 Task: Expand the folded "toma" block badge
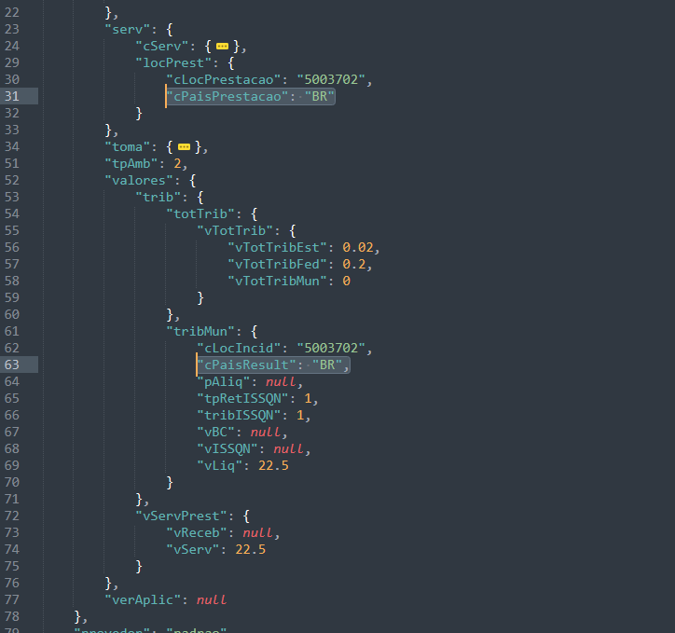[x=185, y=147]
